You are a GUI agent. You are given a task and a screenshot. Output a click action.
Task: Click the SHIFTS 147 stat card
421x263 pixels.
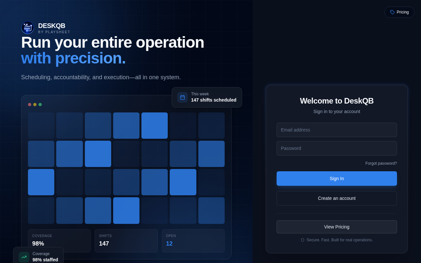[126, 241]
